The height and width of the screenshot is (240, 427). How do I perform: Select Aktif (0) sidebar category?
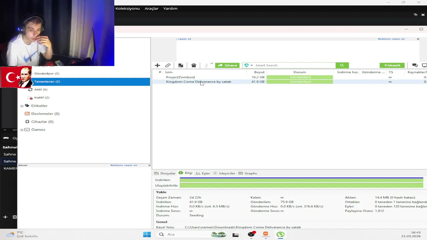pos(41,89)
